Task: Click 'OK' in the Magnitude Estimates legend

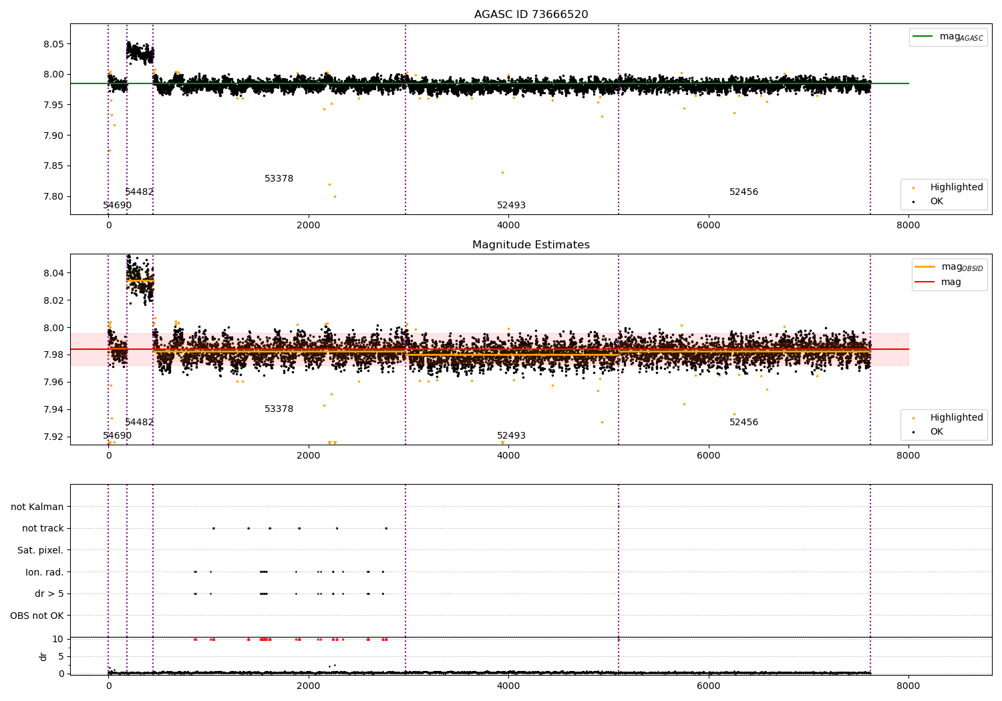Action: (937, 432)
